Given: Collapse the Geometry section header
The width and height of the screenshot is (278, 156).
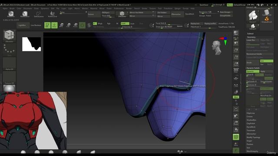Looking at the screenshot, I should pyautogui.click(x=251, y=37).
